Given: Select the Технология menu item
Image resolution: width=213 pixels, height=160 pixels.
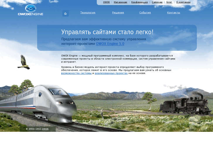Looking at the screenshot, I should point(88,13).
